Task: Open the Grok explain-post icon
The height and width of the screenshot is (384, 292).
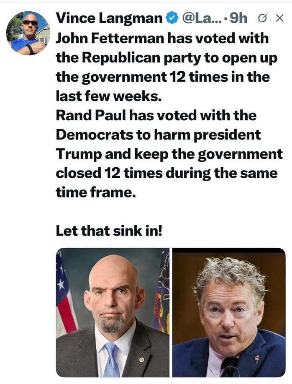Action: 262,18
